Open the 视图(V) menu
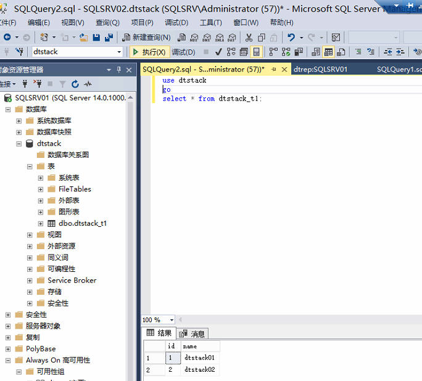 coord(73,23)
